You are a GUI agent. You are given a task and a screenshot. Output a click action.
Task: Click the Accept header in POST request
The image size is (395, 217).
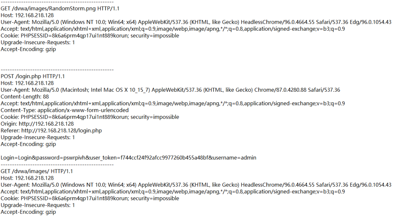pyautogui.click(x=173, y=103)
